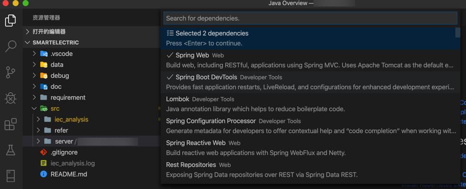Open the Run and Debug bug icon
Image resolution: width=466 pixels, height=189 pixels.
coord(10,98)
